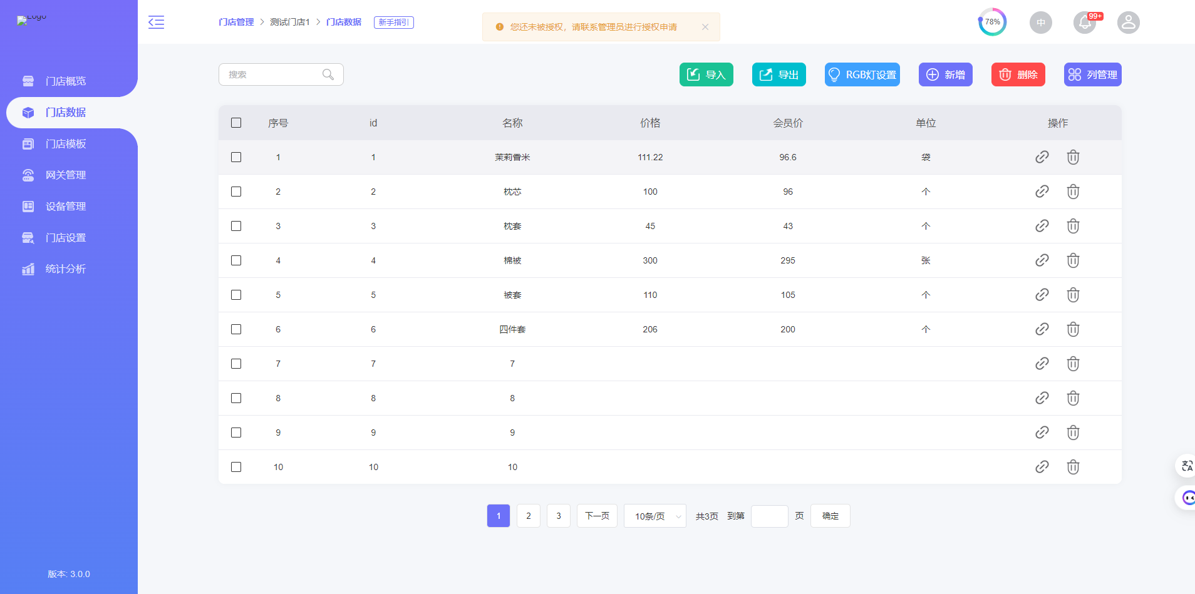The image size is (1195, 594).
Task: Click the 会员价 column header
Action: click(x=788, y=123)
